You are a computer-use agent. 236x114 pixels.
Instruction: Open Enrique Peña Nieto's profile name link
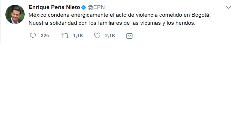pyautogui.click(x=54, y=7)
